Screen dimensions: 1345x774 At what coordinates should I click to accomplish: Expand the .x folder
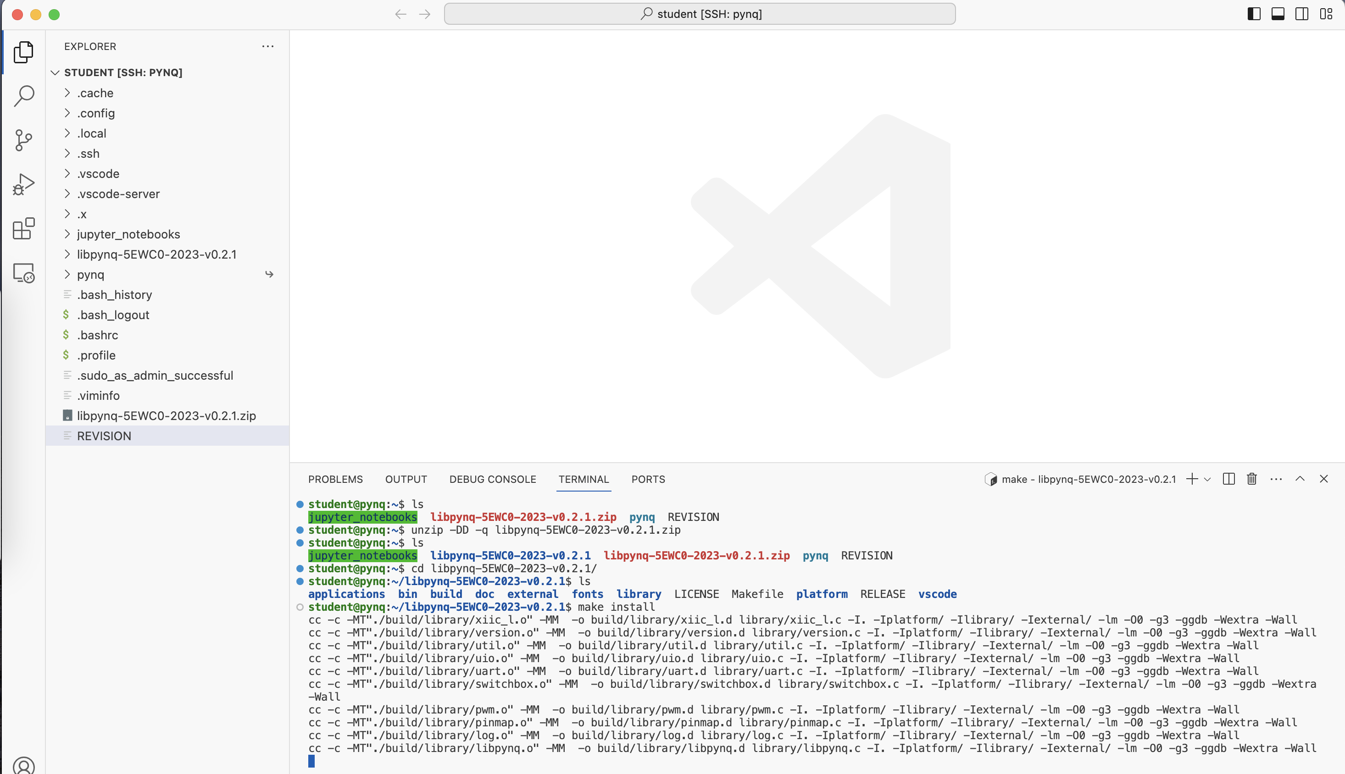pos(167,214)
